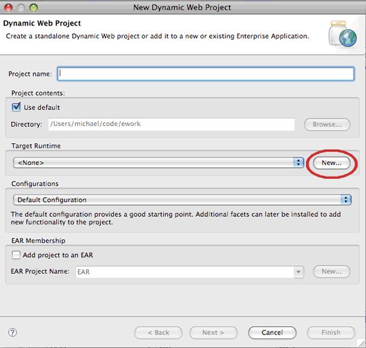The image size is (366, 348).
Task: Expand the Default Configuration dropdown
Action: 182,200
